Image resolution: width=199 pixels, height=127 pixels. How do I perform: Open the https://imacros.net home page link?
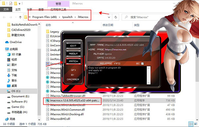(116, 49)
